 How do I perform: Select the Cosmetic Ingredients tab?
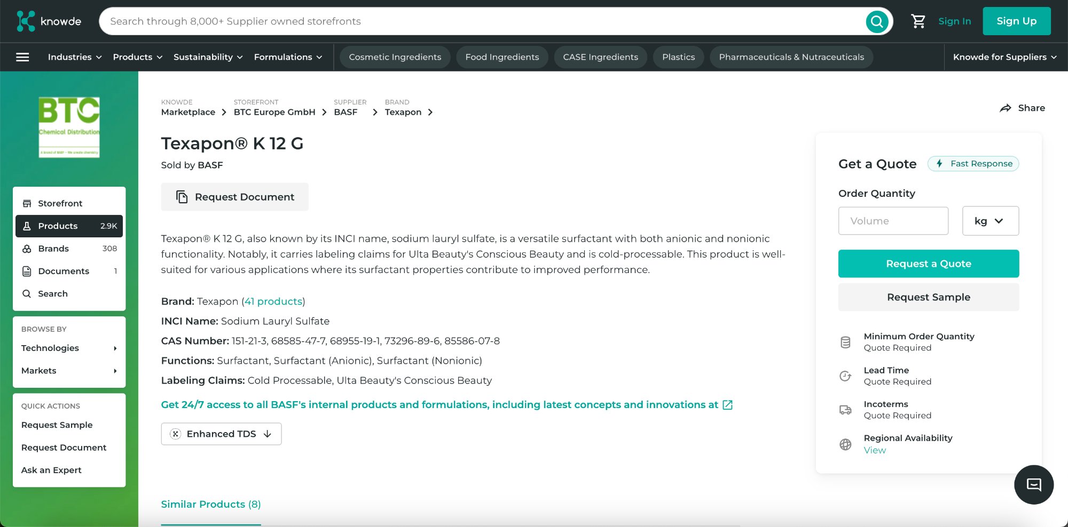coord(395,57)
